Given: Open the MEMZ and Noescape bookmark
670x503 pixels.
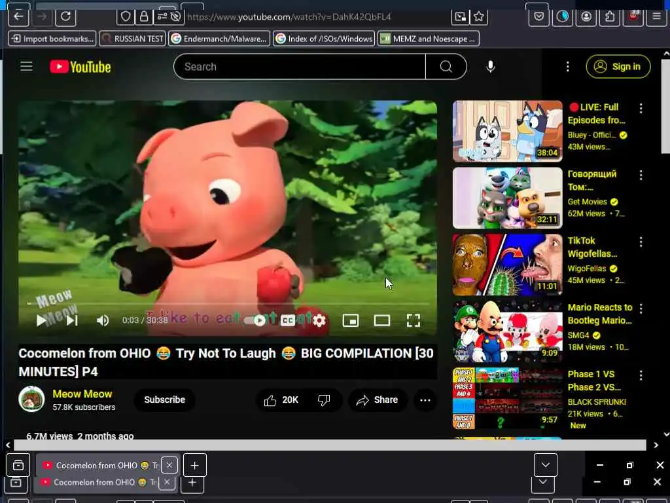Looking at the screenshot, I should (x=429, y=39).
